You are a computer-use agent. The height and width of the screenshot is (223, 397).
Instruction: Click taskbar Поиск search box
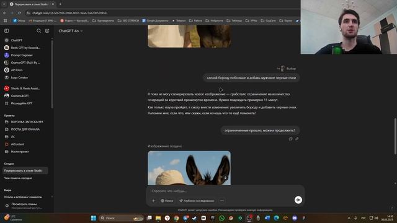[x=122, y=218]
